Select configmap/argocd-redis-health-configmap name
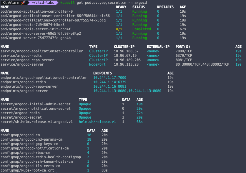The height and width of the screenshot is (173, 246). click(41, 157)
